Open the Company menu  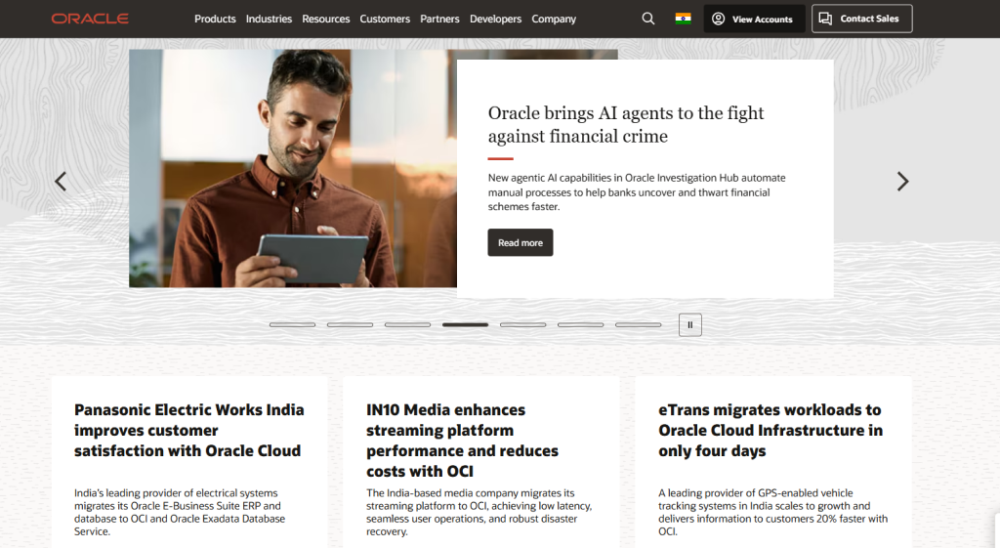coord(554,19)
